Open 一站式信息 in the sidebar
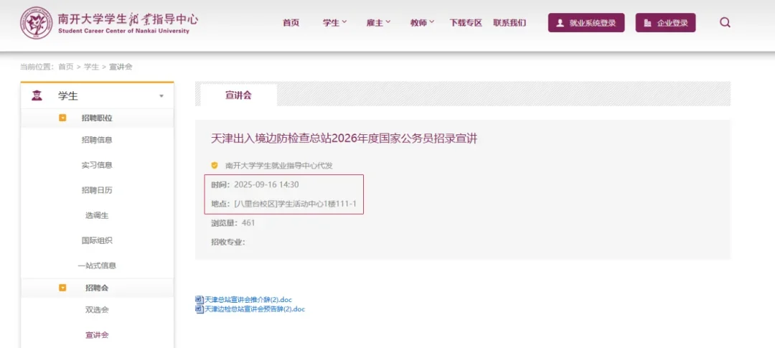Viewport: 775px width, 348px height. click(97, 265)
